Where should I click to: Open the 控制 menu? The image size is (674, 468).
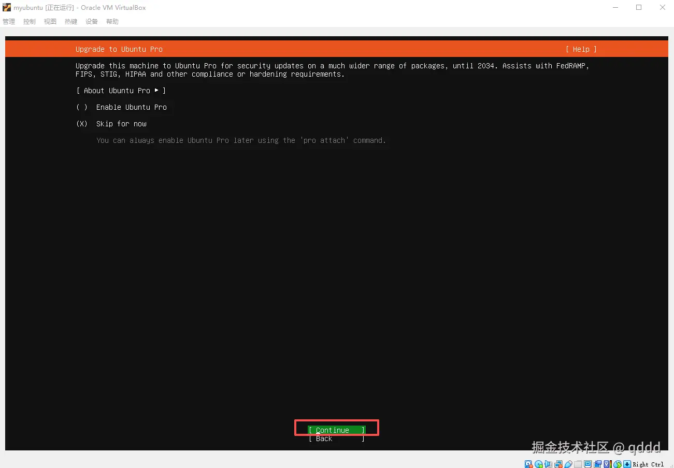coord(30,22)
